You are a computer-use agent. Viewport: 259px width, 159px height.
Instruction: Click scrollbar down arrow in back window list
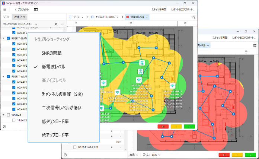(x=125, y=149)
